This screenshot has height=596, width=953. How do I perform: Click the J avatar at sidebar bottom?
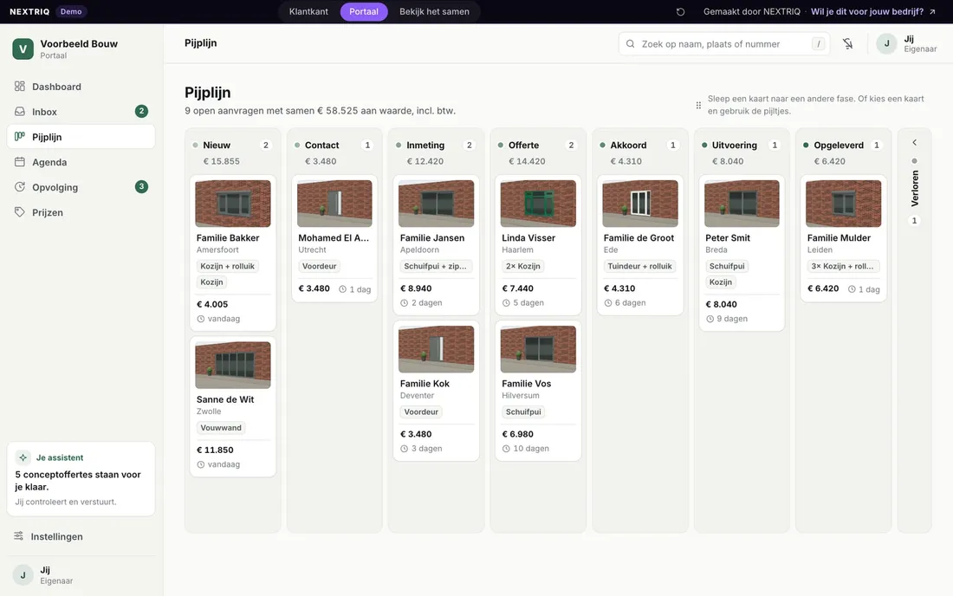23,574
